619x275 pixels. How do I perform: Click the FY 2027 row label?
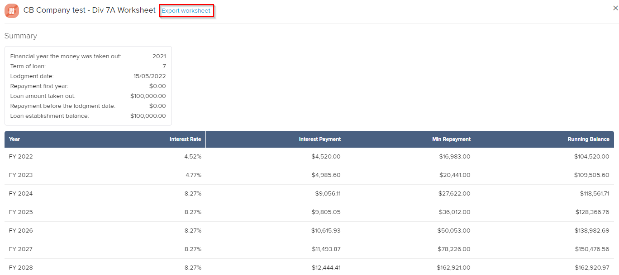pyautogui.click(x=21, y=249)
